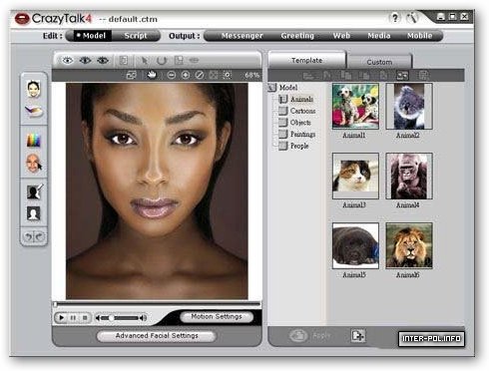
Task: Toggle the second eye display mode icon
Action: (x=85, y=61)
